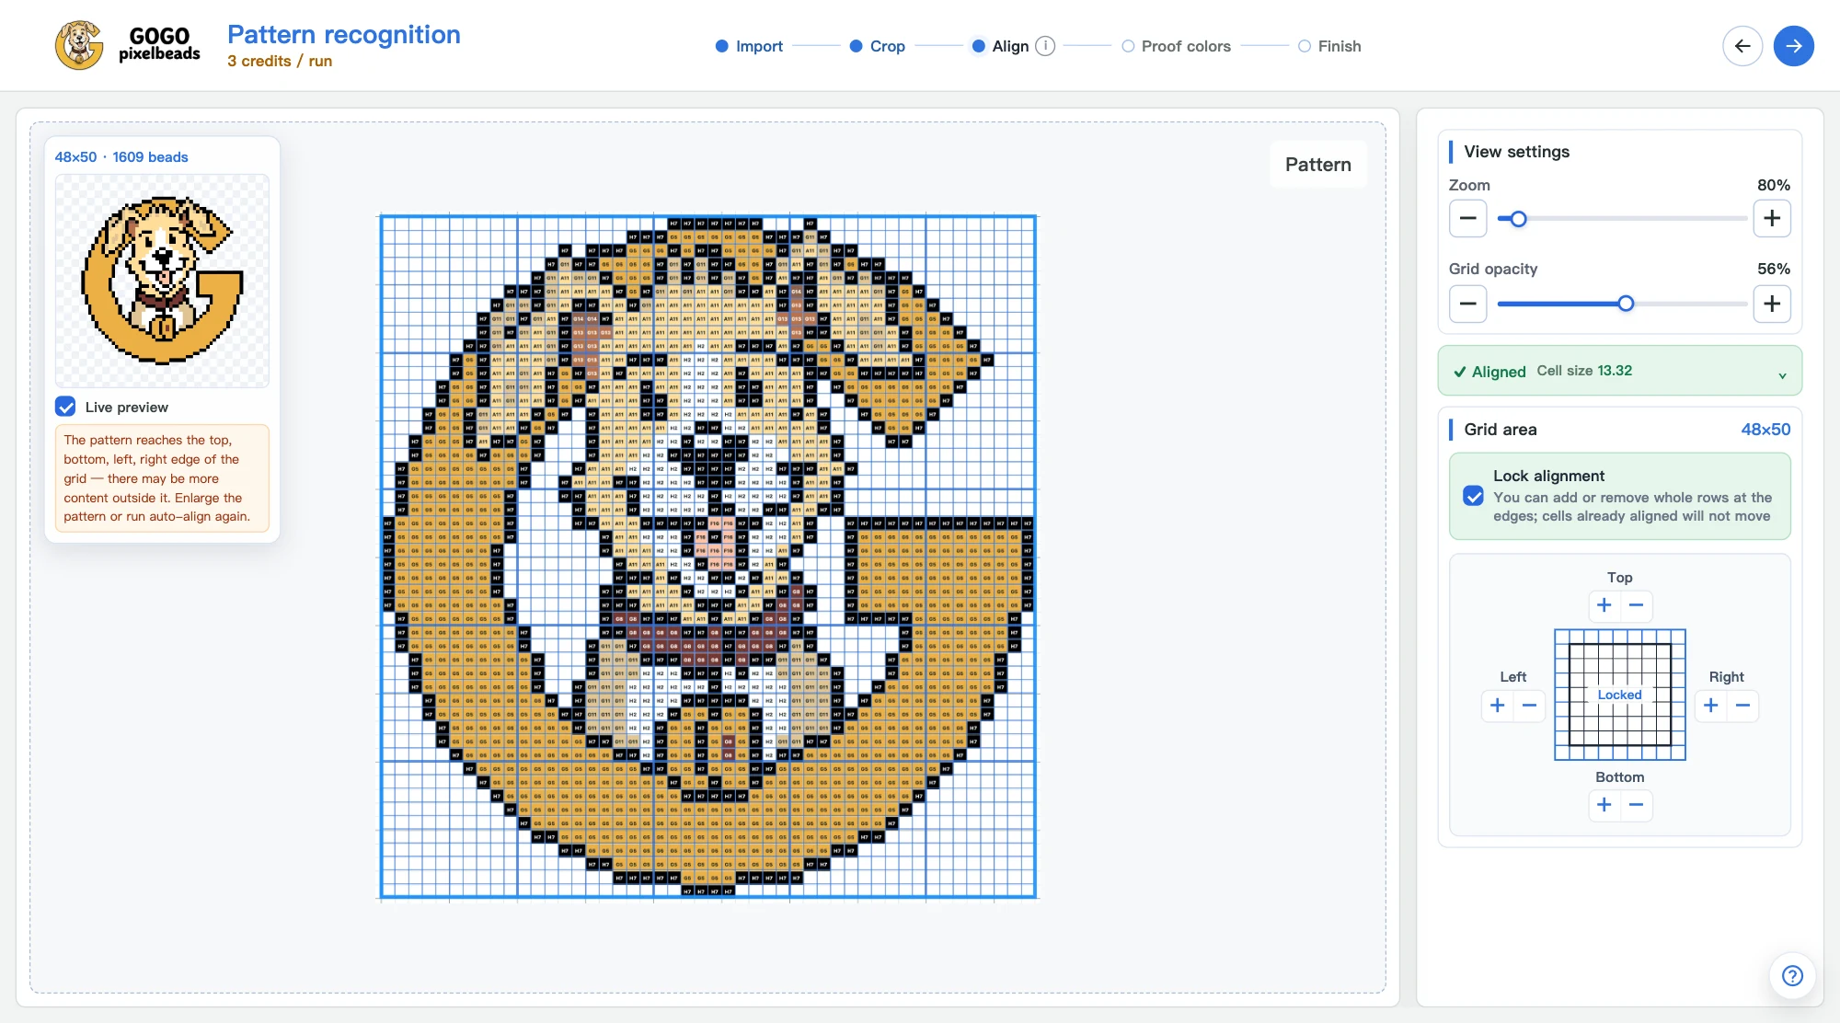
Task: Lower grid opacity with minus button
Action: pyautogui.click(x=1468, y=304)
